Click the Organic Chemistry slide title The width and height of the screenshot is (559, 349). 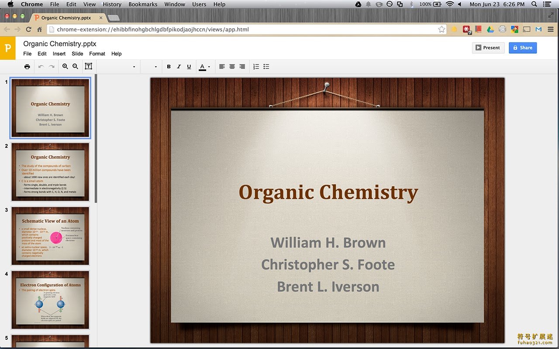pyautogui.click(x=328, y=192)
